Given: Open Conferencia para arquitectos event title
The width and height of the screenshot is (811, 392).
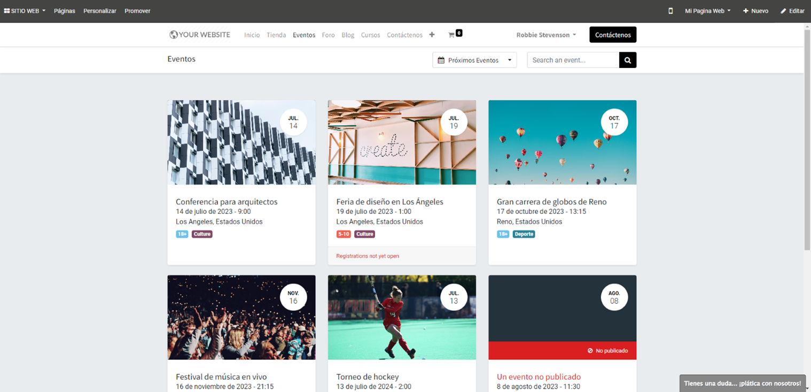Looking at the screenshot, I should [x=227, y=202].
